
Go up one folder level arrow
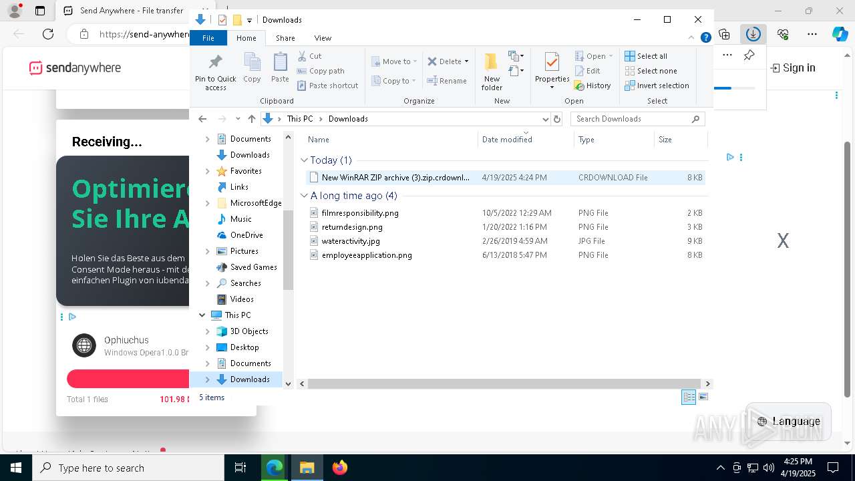point(251,119)
